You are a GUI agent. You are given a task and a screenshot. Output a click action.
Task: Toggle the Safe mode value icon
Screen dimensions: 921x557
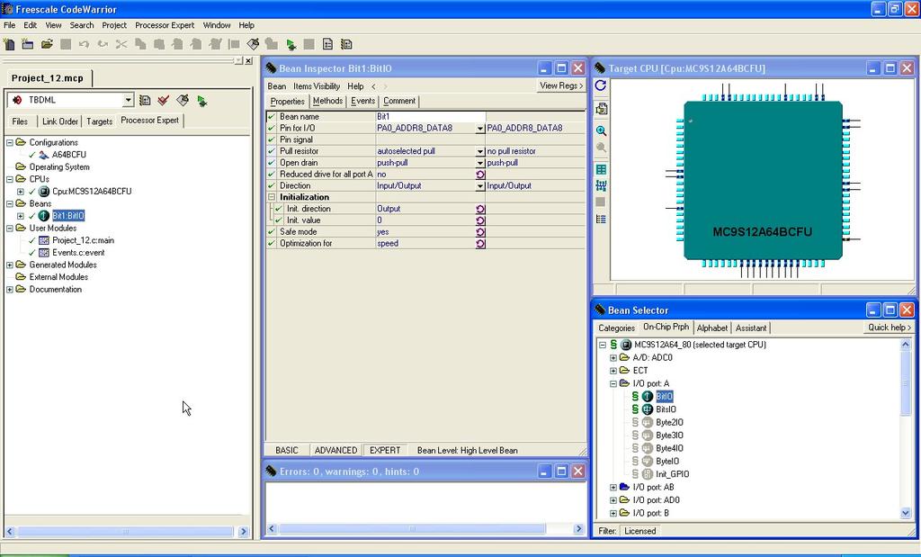point(480,232)
